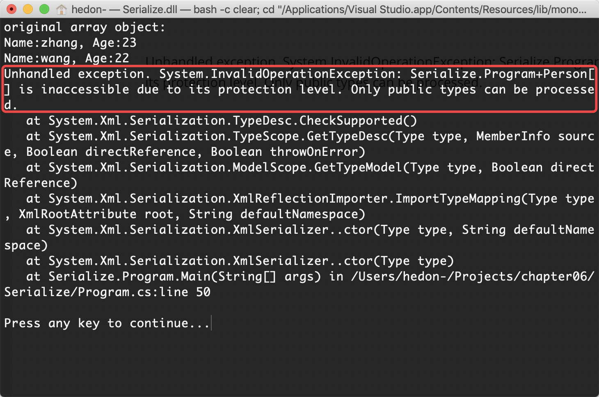Click the 'original array object:' output line
The image size is (599, 397).
tap(85, 27)
